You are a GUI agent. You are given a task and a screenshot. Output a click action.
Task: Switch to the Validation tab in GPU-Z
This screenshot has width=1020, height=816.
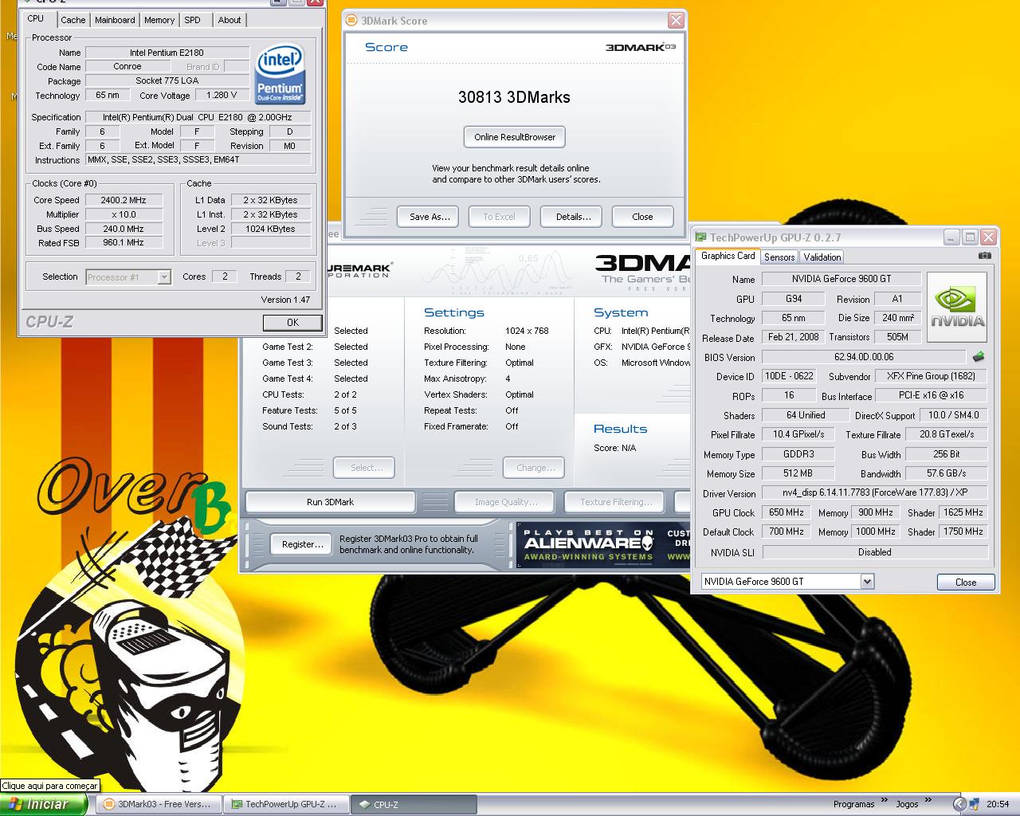[x=822, y=257]
